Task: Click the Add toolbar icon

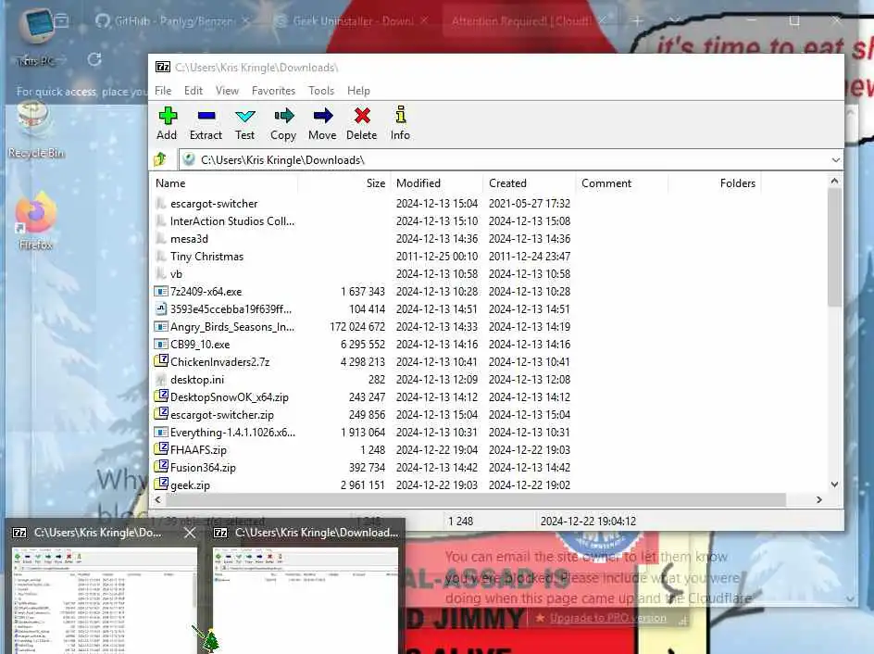Action: click(x=168, y=116)
